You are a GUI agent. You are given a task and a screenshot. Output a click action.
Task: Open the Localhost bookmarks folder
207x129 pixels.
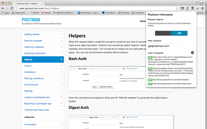pyautogui.click(x=138, y=13)
